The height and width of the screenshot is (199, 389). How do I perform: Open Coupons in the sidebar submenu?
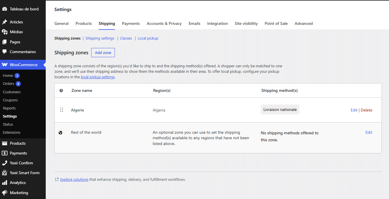tap(10, 100)
